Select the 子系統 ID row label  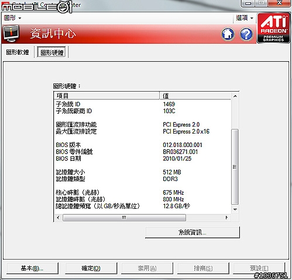[x=68, y=104]
